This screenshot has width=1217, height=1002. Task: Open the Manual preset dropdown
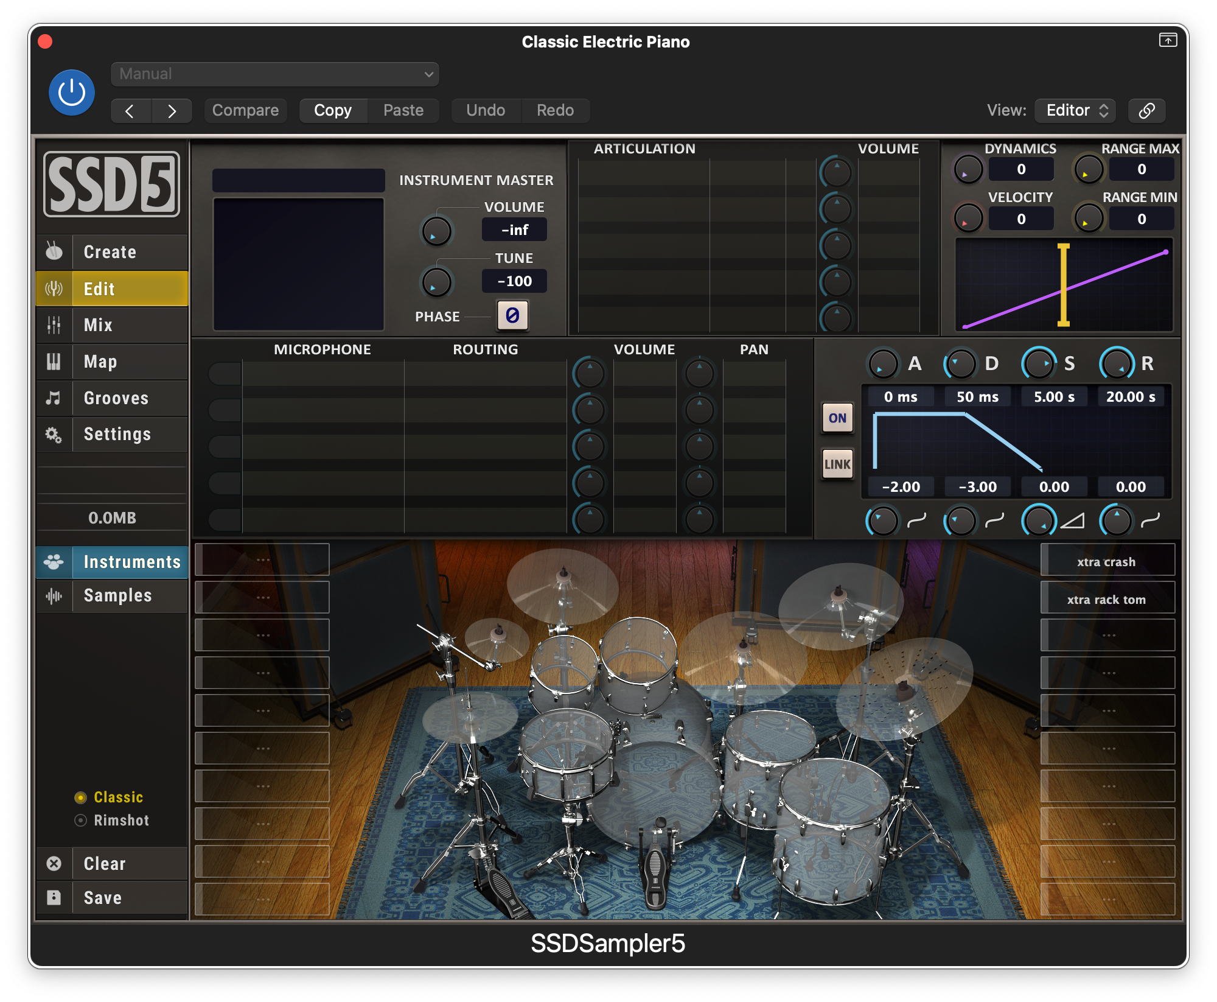point(275,74)
